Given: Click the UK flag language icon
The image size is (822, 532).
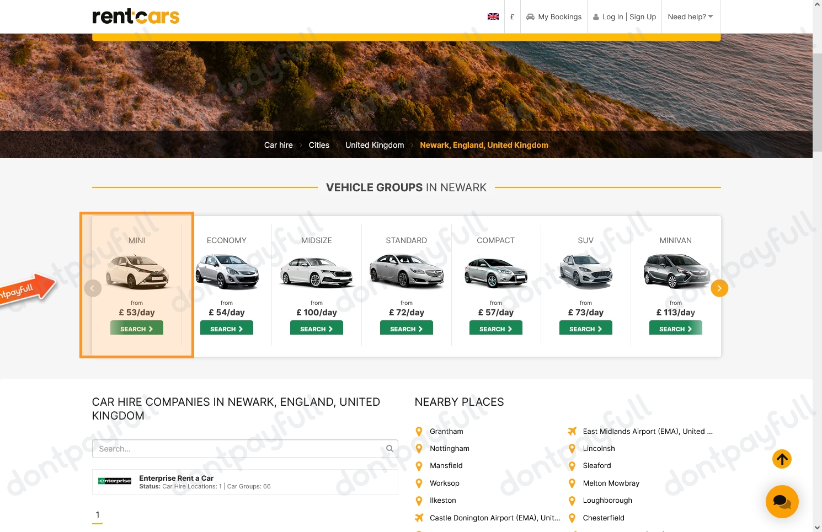Looking at the screenshot, I should tap(493, 17).
